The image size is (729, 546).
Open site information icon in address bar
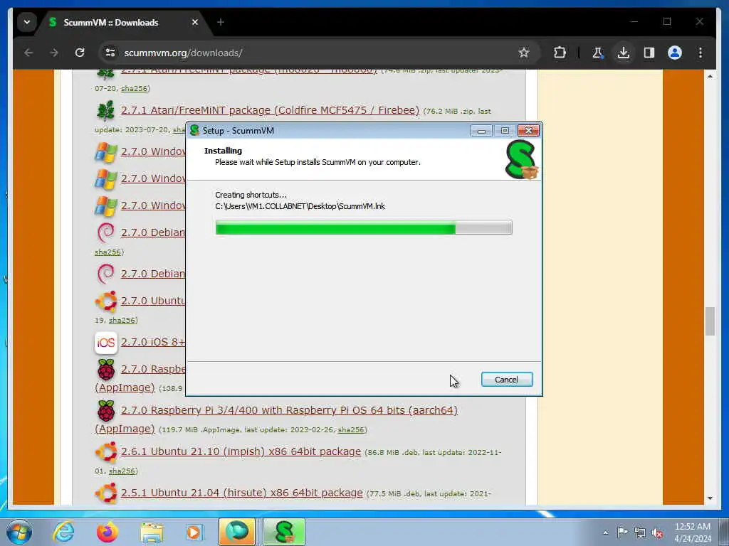pyautogui.click(x=110, y=53)
